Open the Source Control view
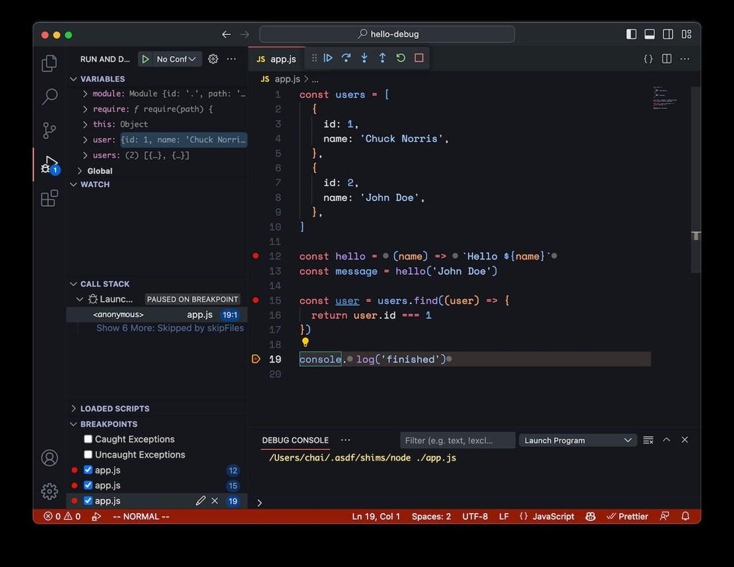Screen dimensions: 734x567 [49, 131]
